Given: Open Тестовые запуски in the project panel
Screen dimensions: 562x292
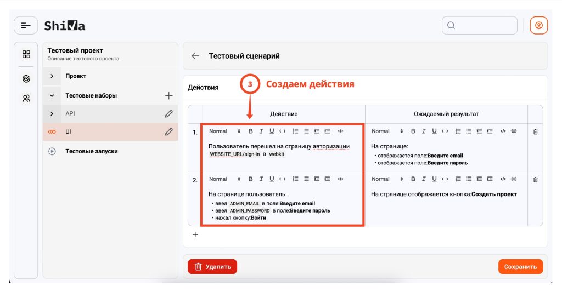Looking at the screenshot, I should pos(91,151).
